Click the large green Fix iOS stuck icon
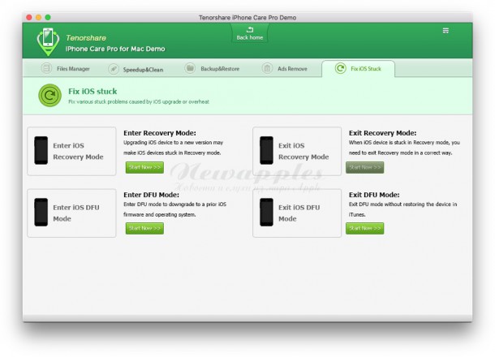 tap(49, 95)
